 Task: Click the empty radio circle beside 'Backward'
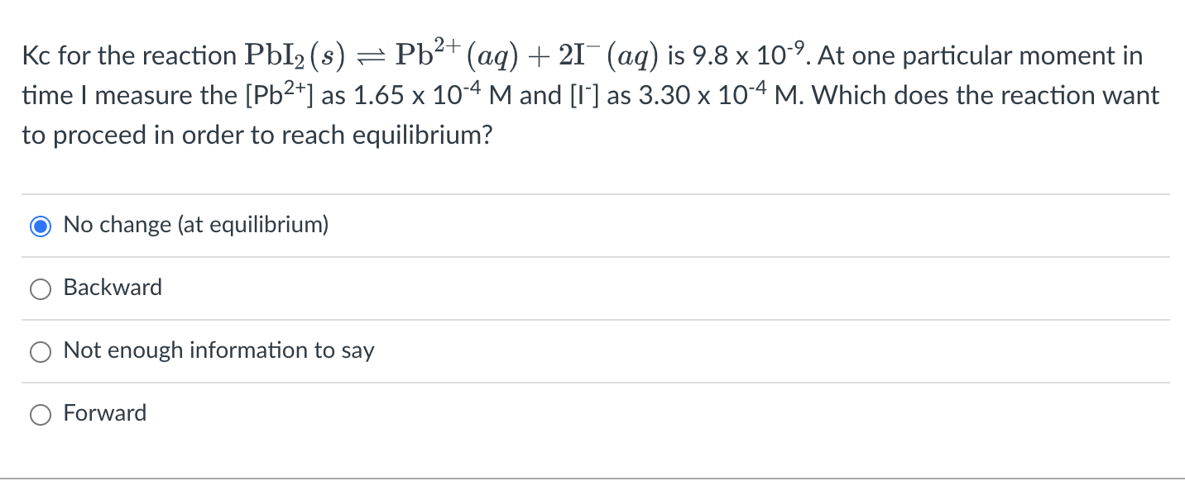40,288
